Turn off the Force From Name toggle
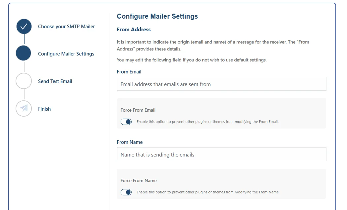Viewport: 347px width, 210px height. (x=126, y=192)
